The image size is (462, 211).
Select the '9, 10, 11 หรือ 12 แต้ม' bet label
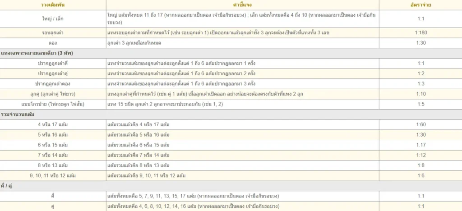pos(53,175)
